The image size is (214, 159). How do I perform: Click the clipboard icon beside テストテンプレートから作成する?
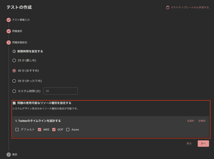tap(168, 7)
